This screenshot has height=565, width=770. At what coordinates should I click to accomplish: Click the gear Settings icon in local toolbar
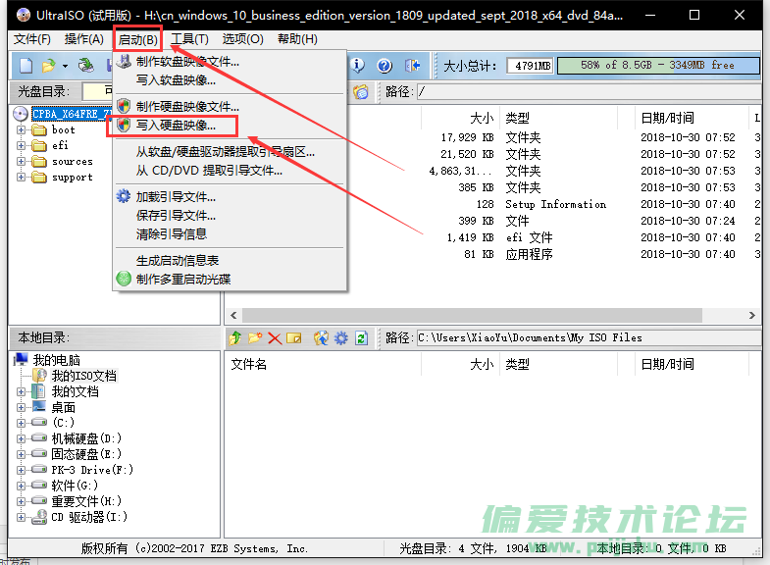point(340,337)
